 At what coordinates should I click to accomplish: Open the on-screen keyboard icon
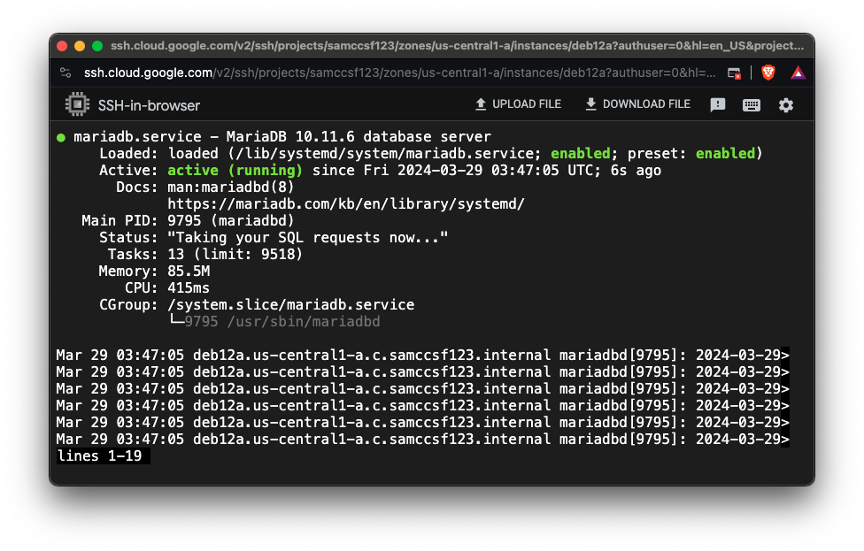751,104
